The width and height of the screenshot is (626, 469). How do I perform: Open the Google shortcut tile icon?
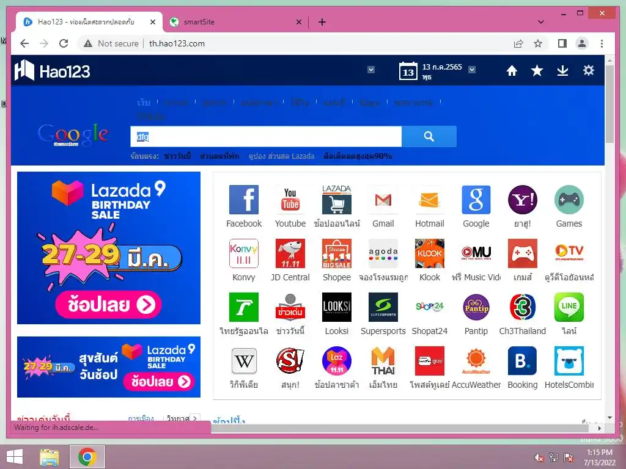point(476,200)
